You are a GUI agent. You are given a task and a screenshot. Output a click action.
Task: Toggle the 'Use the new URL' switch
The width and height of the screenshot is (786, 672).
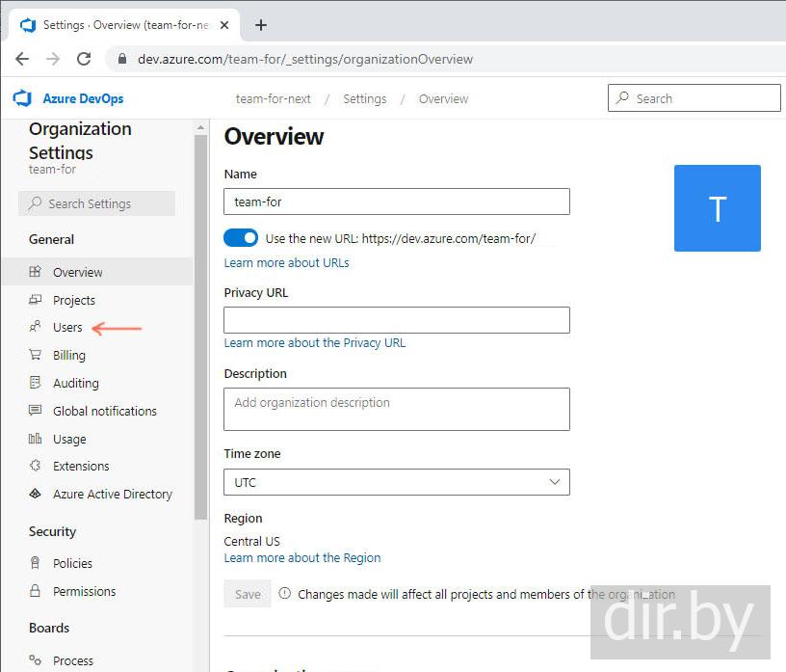click(241, 238)
